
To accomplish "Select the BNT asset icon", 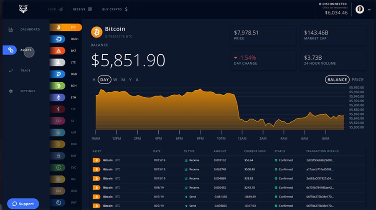I will (x=58, y=156).
